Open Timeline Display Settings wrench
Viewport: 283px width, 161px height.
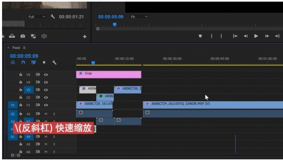point(54,63)
